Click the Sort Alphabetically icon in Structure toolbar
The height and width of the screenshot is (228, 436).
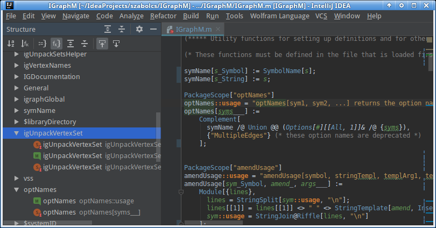11,44
